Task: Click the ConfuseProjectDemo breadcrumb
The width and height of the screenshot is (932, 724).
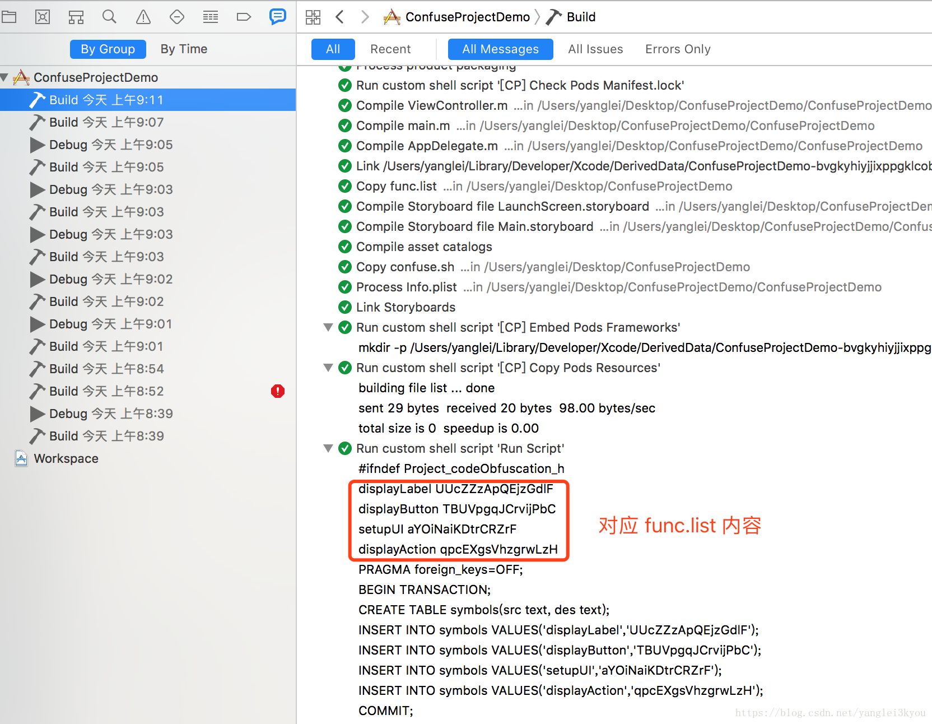Action: (x=456, y=17)
